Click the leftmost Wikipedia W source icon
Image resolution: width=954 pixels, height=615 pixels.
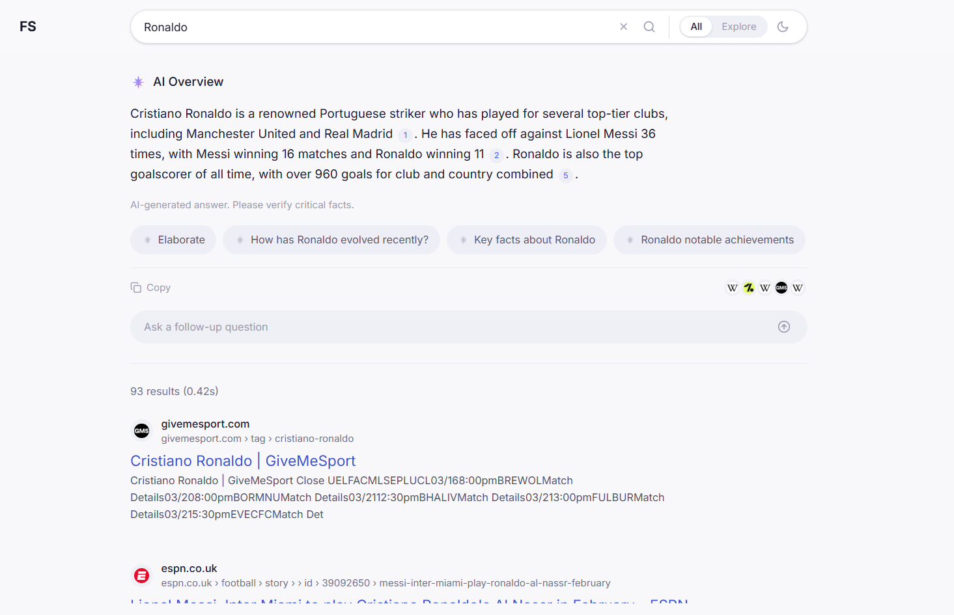pyautogui.click(x=733, y=288)
